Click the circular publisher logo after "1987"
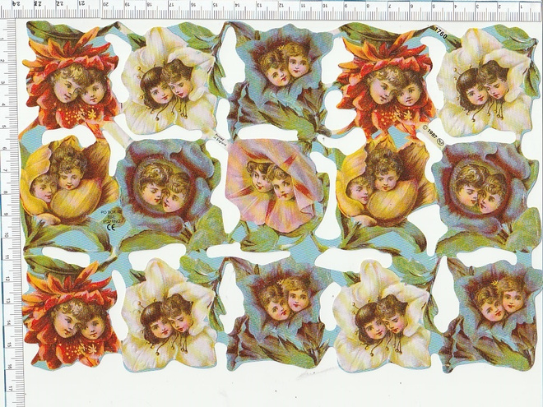This screenshot has height=407, width=543. pos(440,141)
